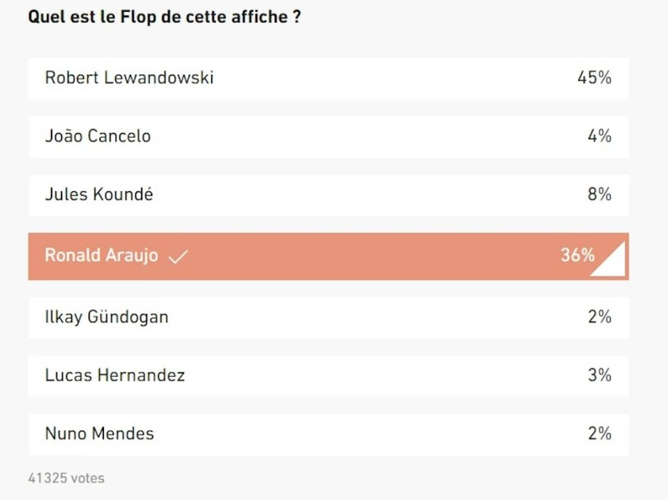
Task: Click the poll question heading about Flop
Action: click(x=164, y=17)
